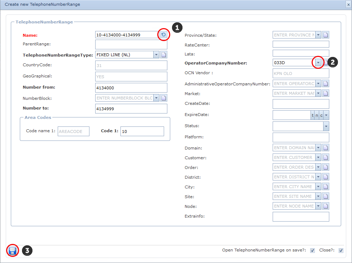The image size is (352, 263).
Task: Click the 't' button in ExpireDate
Action: (x=313, y=115)
